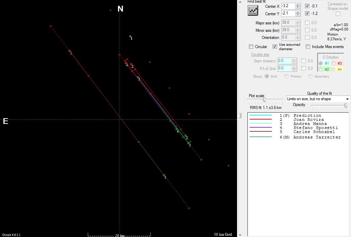Image resolution: width=351 pixels, height=237 pixels.
Task: Toggle the Sepn fit checkbox
Action: tap(304, 61)
